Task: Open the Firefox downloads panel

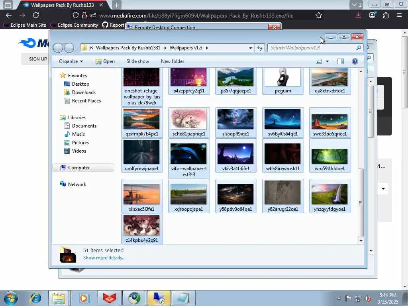Action: click(x=358, y=16)
